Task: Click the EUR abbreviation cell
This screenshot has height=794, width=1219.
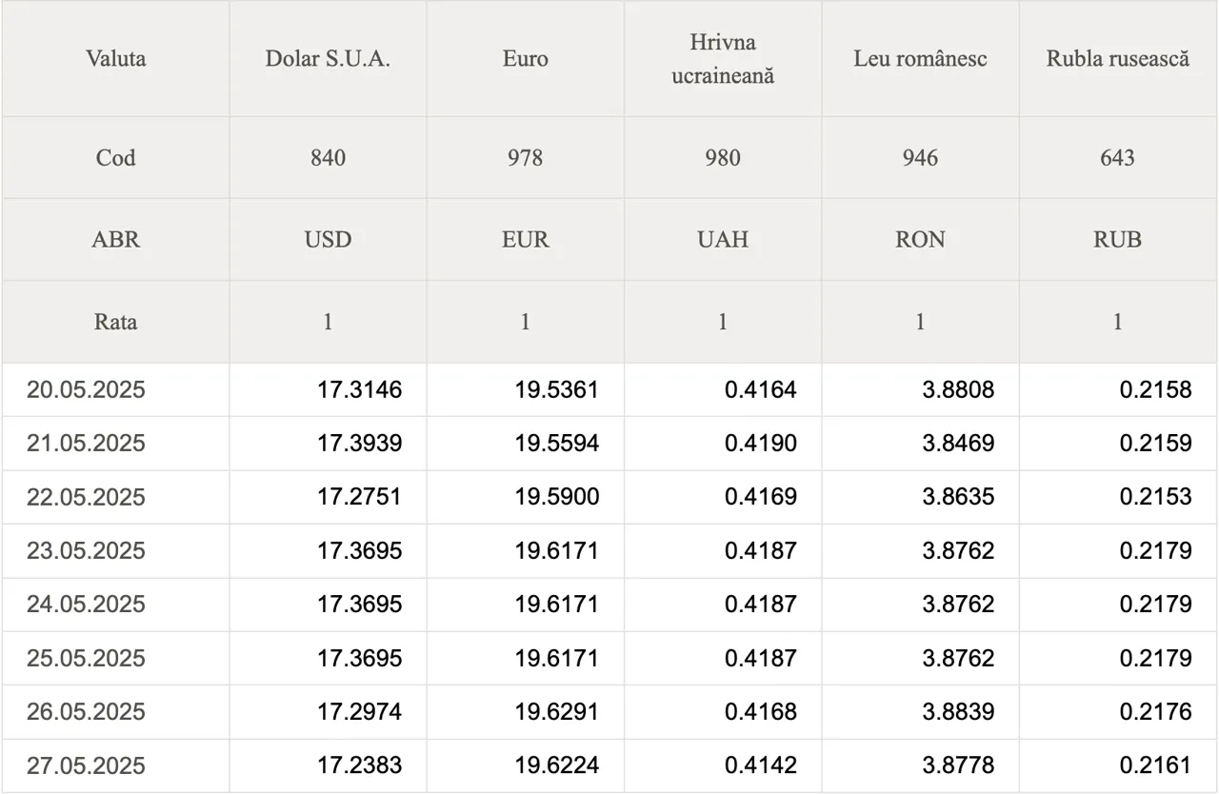Action: click(525, 239)
